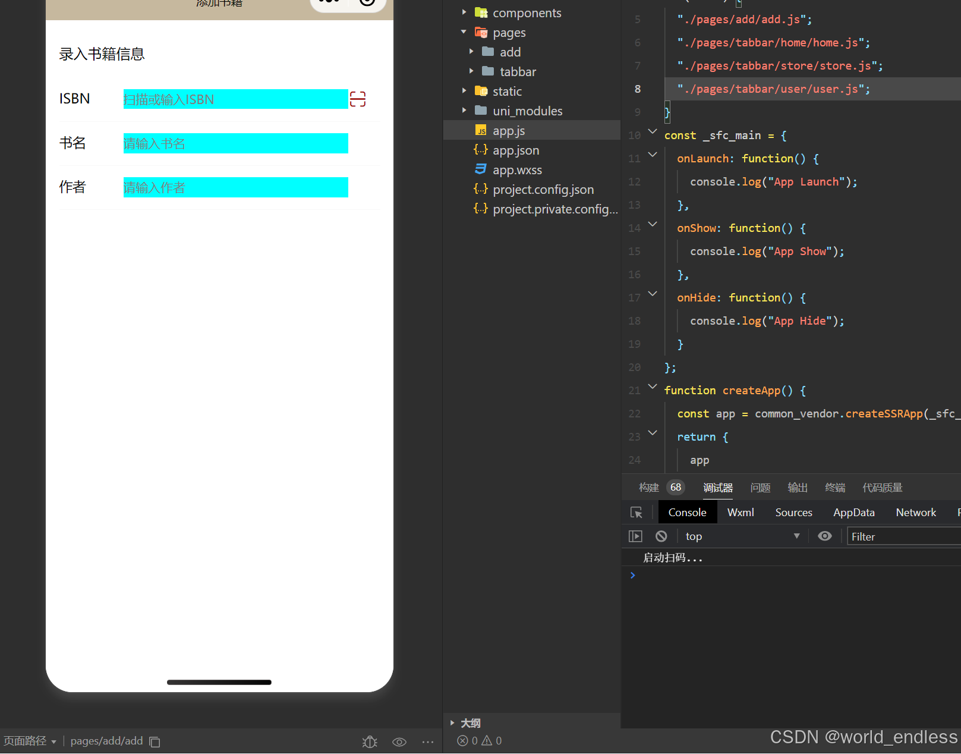The width and height of the screenshot is (961, 754).
Task: Switch to the 构建 tab
Action: (648, 488)
